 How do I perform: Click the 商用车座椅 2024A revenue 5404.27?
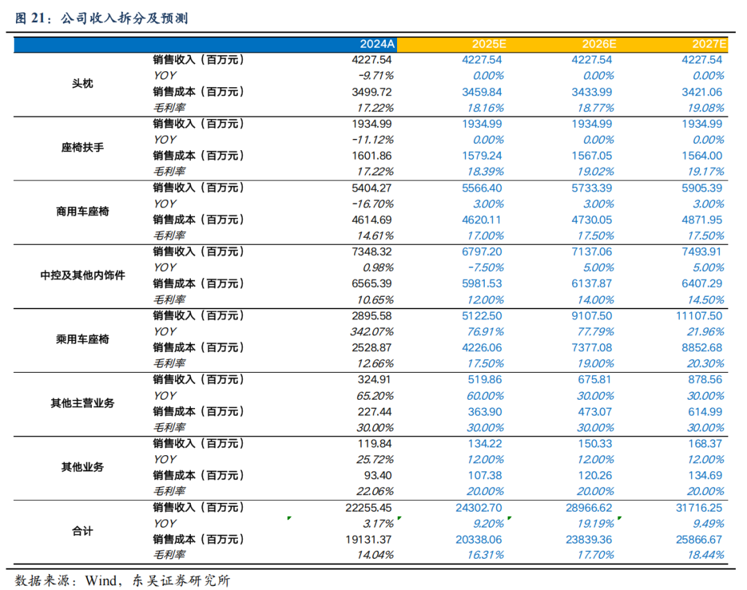point(371,187)
